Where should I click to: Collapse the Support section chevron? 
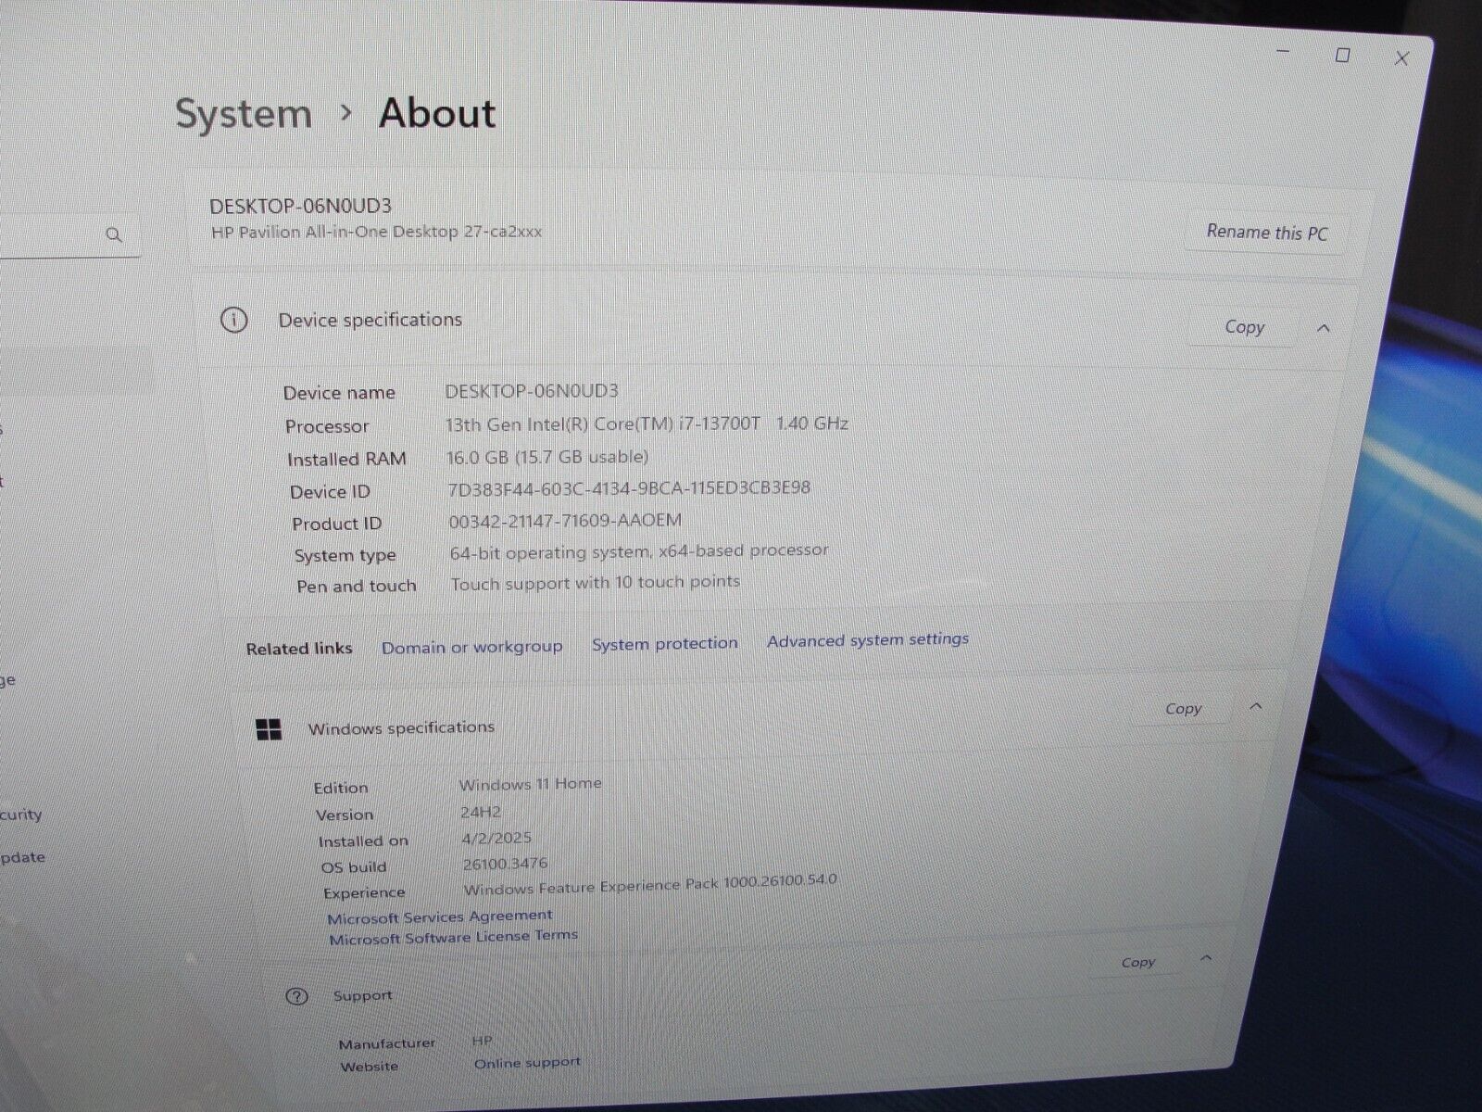1205,958
